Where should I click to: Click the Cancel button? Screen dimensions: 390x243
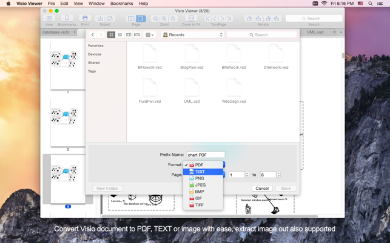pyautogui.click(x=262, y=189)
